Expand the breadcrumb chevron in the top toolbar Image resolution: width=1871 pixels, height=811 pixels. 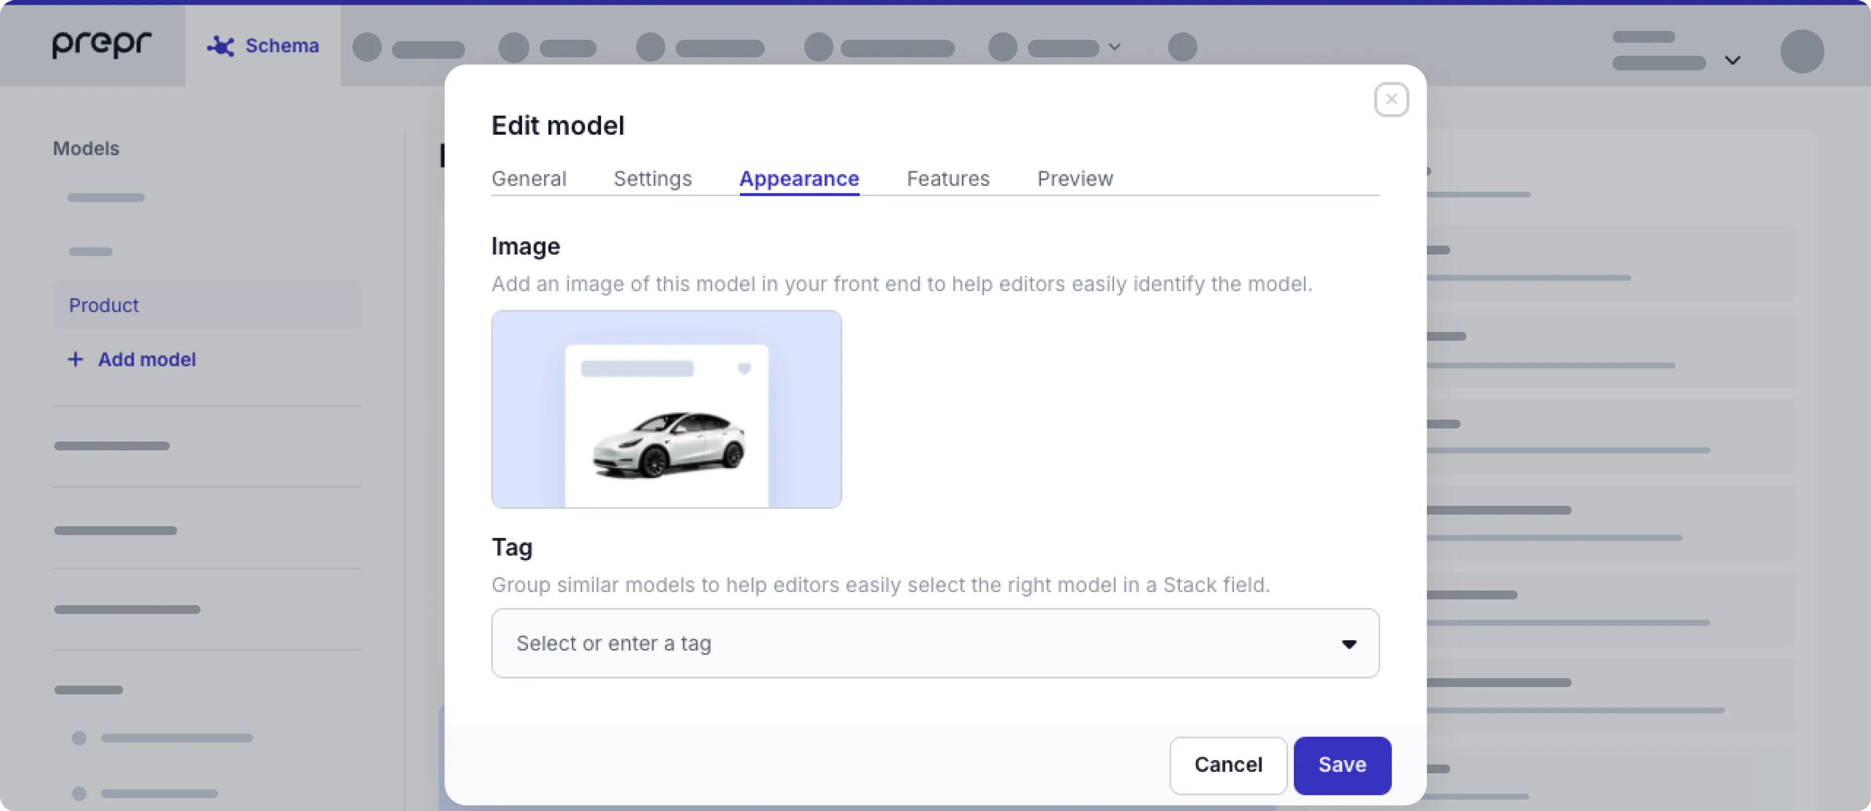(1113, 47)
